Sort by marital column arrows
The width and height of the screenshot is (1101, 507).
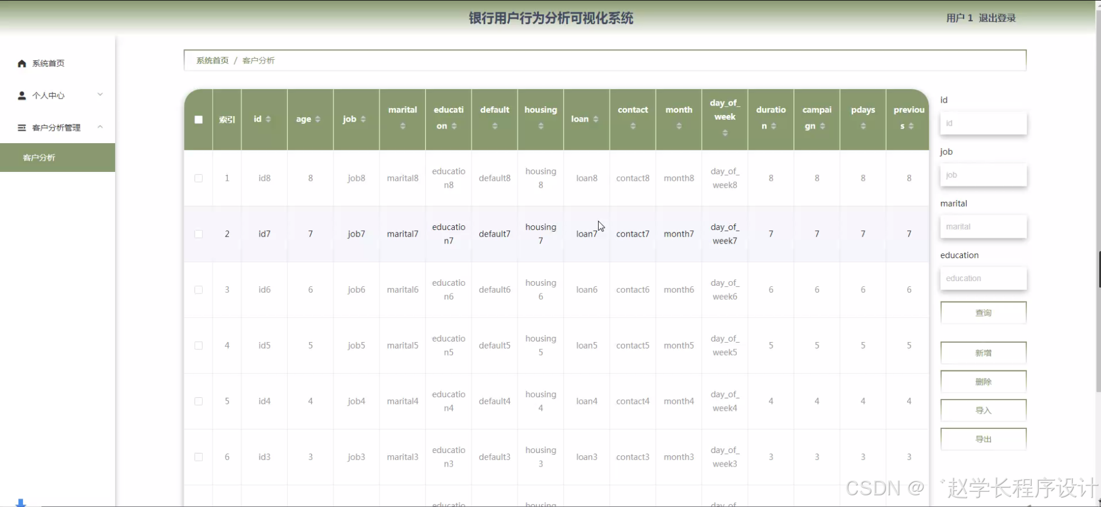coord(402,126)
